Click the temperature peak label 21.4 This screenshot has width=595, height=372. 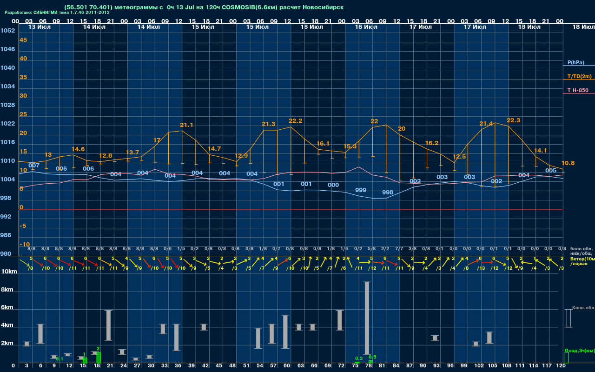coord(486,124)
